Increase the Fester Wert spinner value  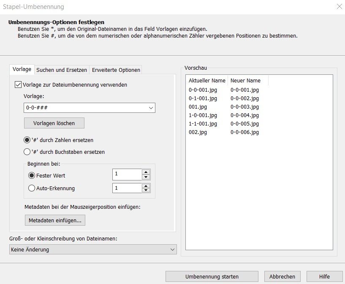pyautogui.click(x=146, y=172)
